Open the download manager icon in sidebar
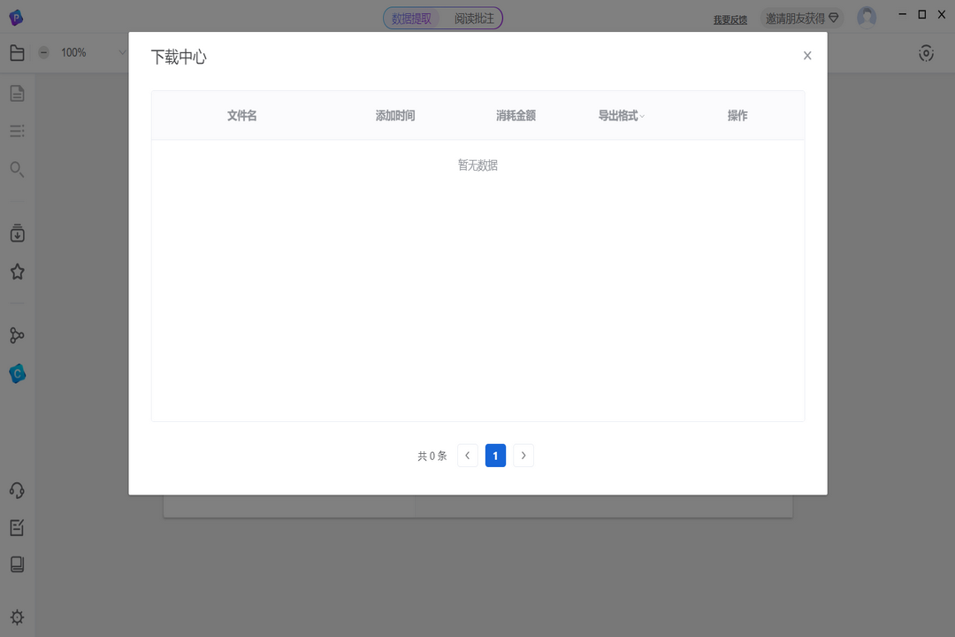Screen dimensions: 955x637 pyautogui.click(x=17, y=234)
